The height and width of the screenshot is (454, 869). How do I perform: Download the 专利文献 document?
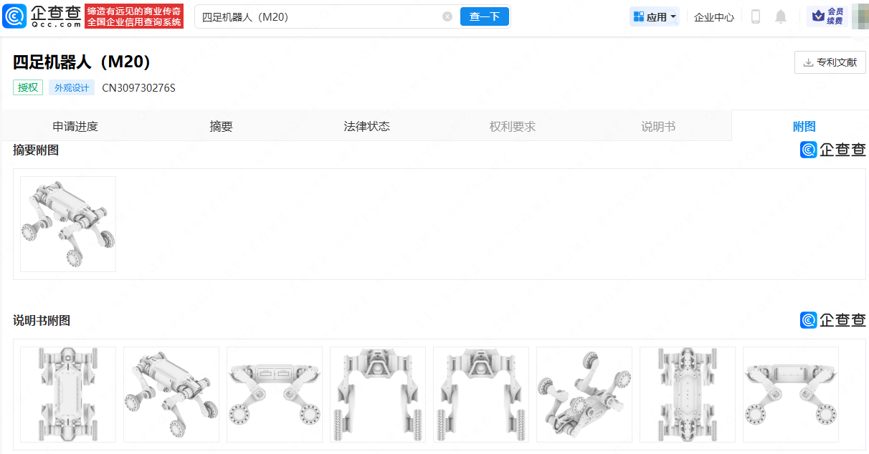pos(830,62)
